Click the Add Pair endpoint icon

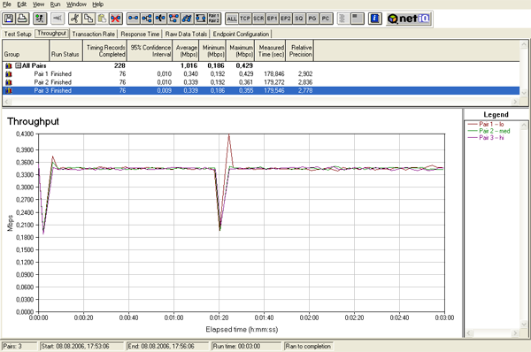click(134, 19)
